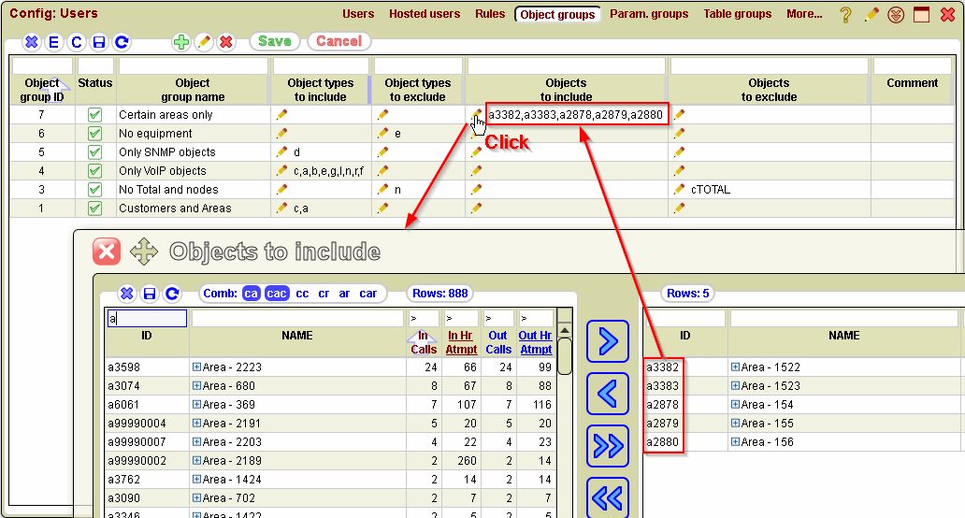Viewport: 965px width, 518px height.
Task: Click the floppy disk save icon in main toolbar
Action: pos(98,42)
